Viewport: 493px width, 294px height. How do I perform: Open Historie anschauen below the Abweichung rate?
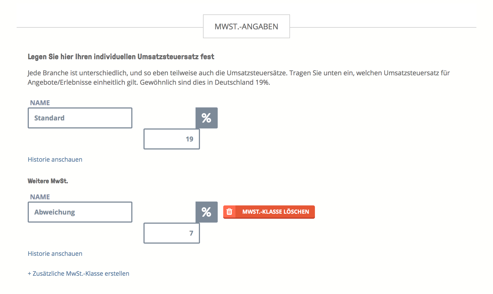click(x=55, y=254)
